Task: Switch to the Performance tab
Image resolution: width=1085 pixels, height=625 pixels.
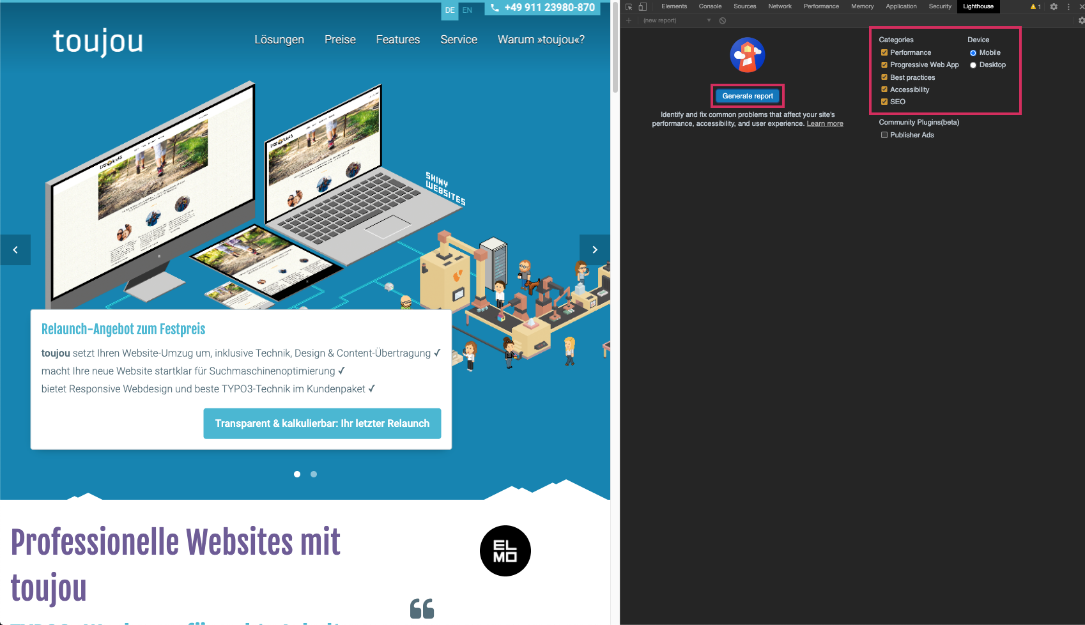Action: pos(821,6)
